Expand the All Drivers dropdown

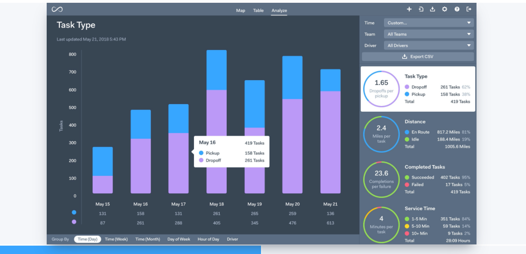tap(429, 45)
